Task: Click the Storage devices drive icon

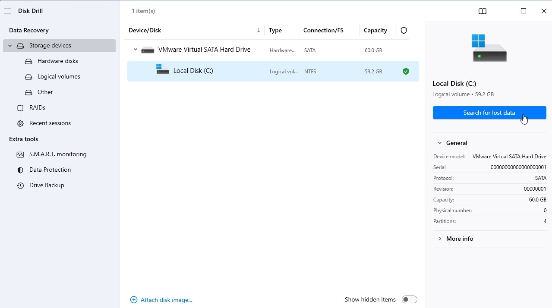Action: click(20, 46)
